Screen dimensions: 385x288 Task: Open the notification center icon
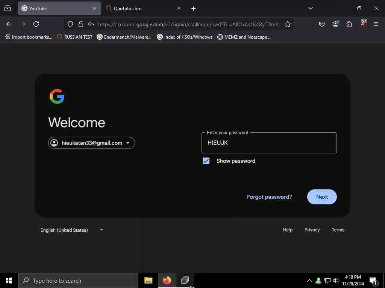[x=373, y=281]
